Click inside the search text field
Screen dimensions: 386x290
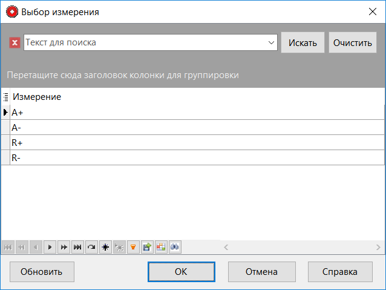point(145,43)
